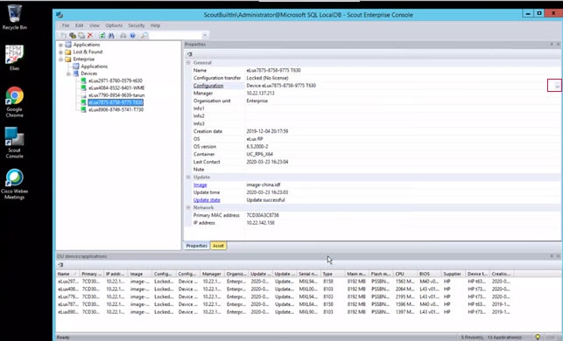This screenshot has width=563, height=341.
Task: Collapse the Update properties section
Action: 188,177
